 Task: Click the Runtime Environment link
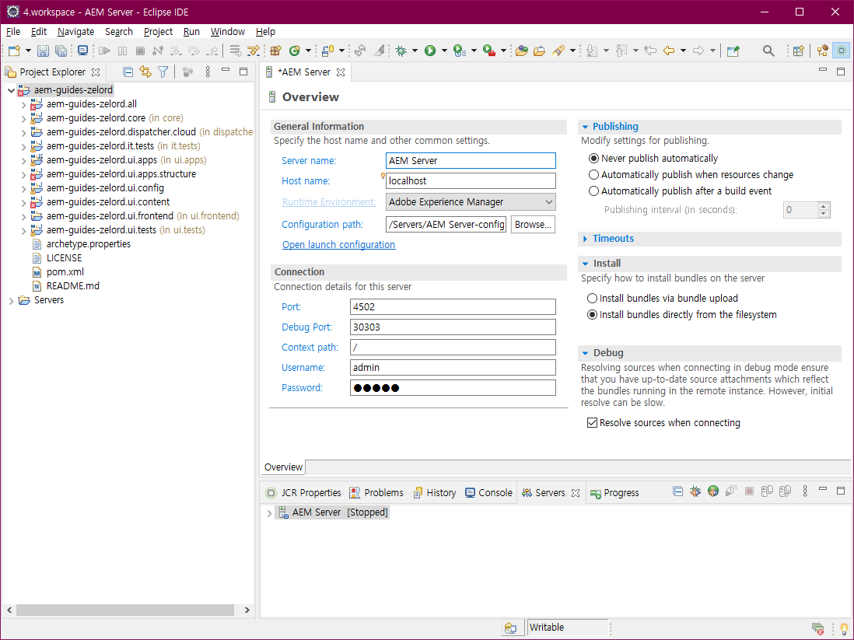[x=329, y=202]
